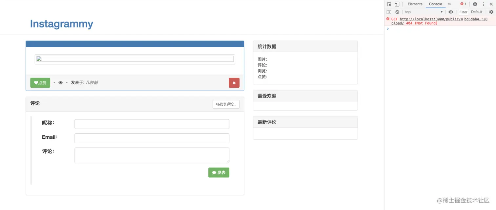Click the red error icon beside GET
Screen dimensions: 496x210
tap(388, 19)
